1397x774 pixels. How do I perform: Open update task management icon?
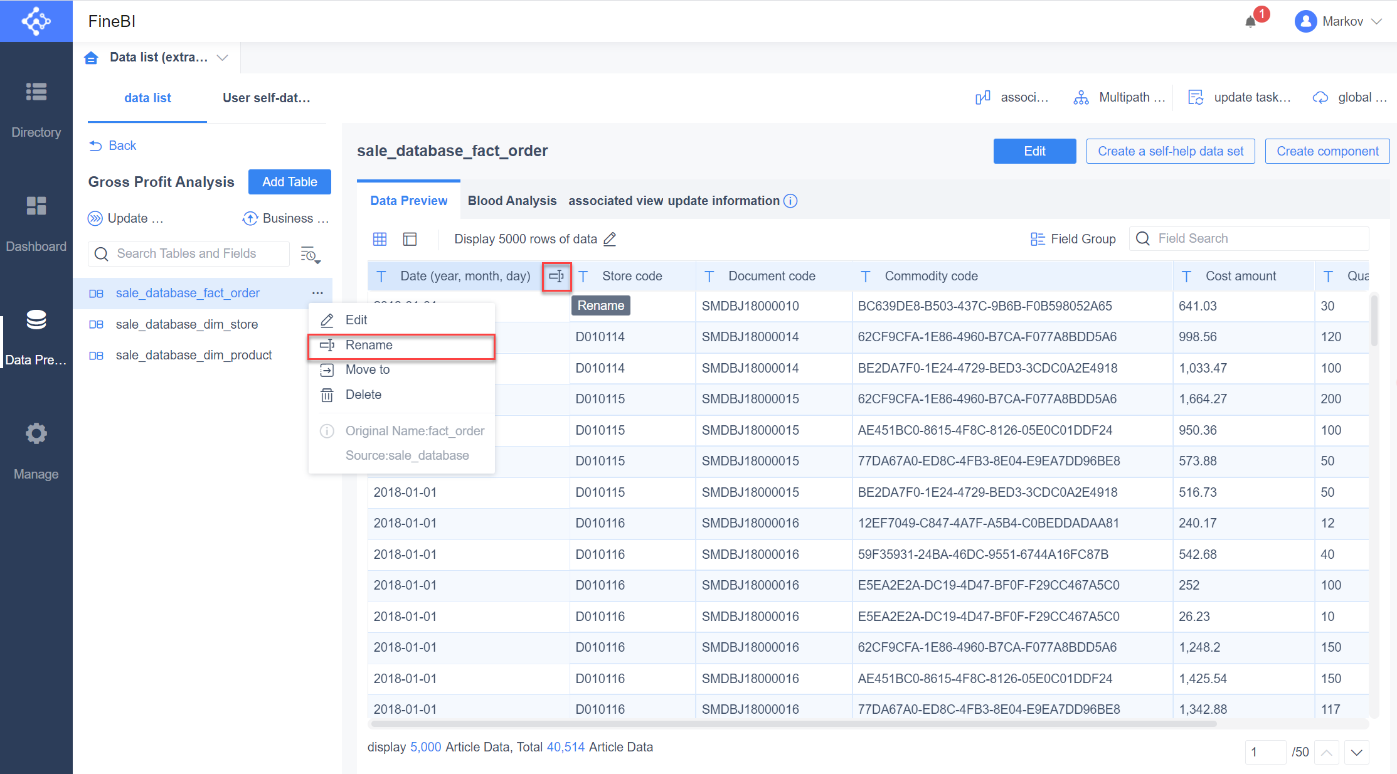coord(1196,97)
